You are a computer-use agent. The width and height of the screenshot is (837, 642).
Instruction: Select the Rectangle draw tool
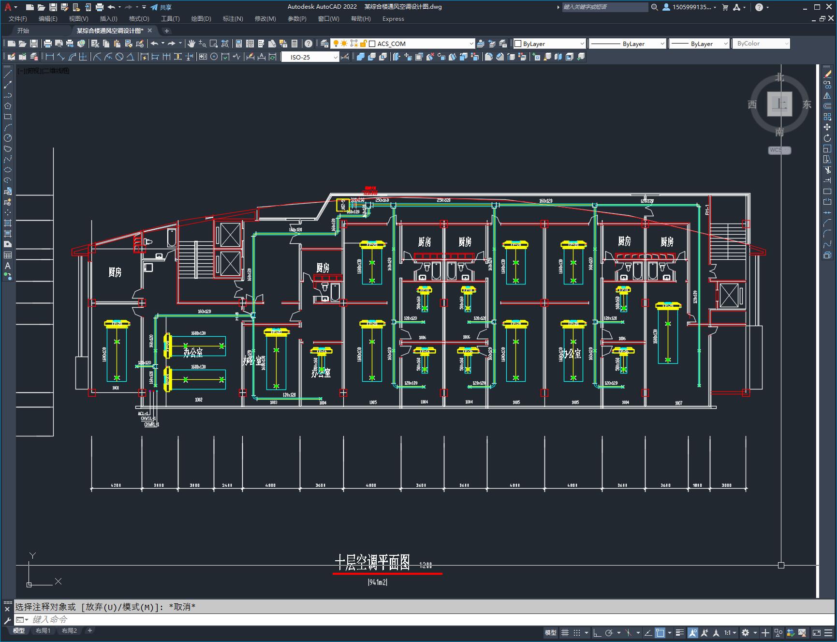tap(8, 117)
